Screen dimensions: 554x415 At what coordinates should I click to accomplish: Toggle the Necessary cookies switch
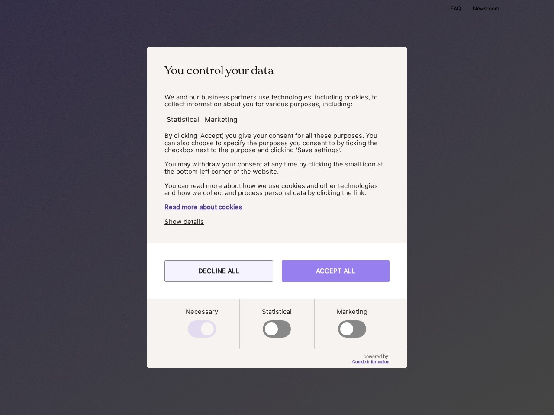click(202, 329)
